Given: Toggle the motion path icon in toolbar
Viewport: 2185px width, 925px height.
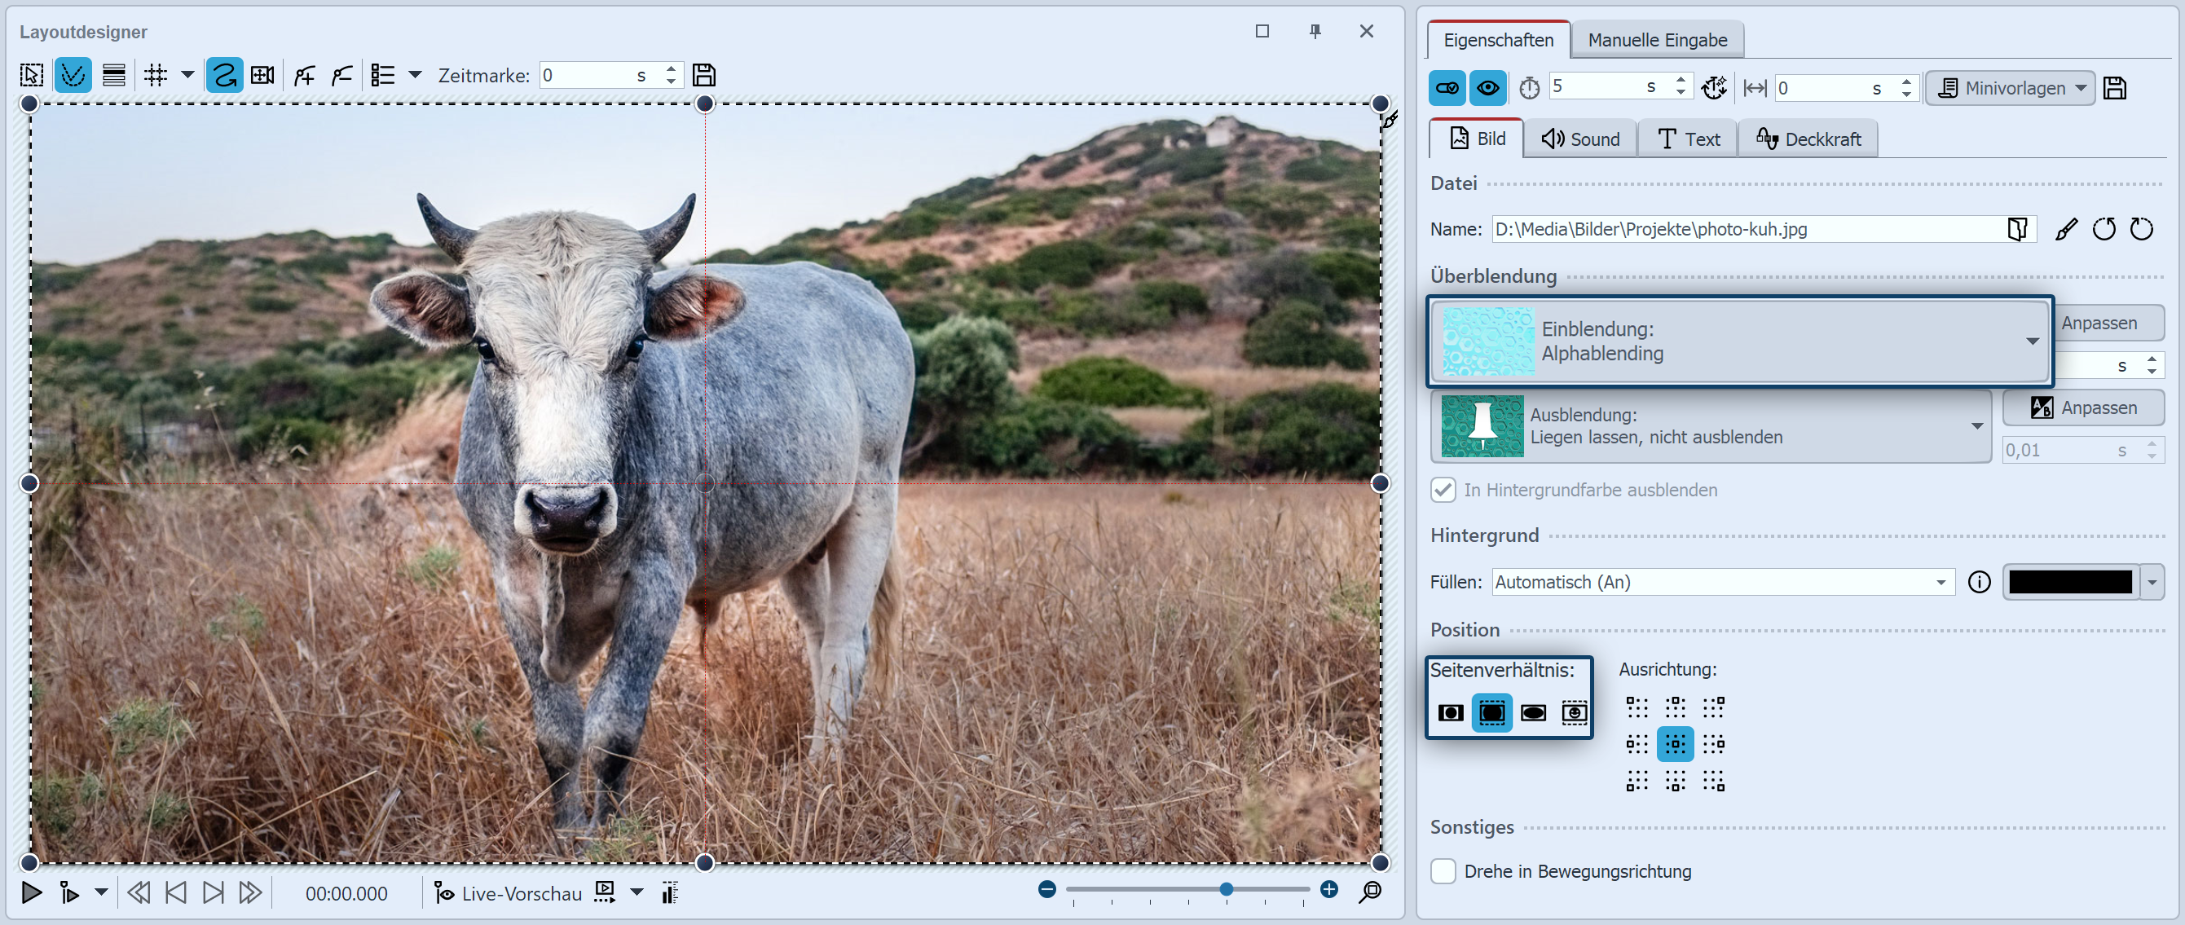Looking at the screenshot, I should coord(224,76).
